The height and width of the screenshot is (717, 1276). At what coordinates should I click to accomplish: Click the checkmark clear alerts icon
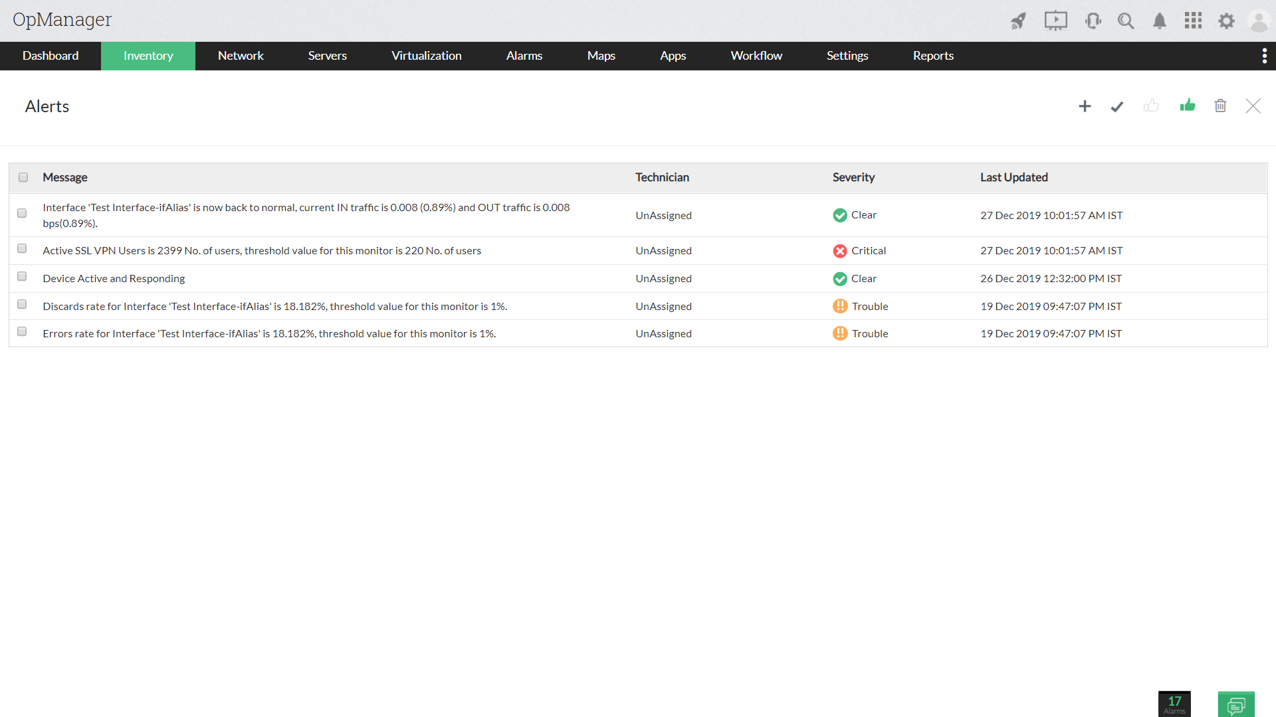1117,106
